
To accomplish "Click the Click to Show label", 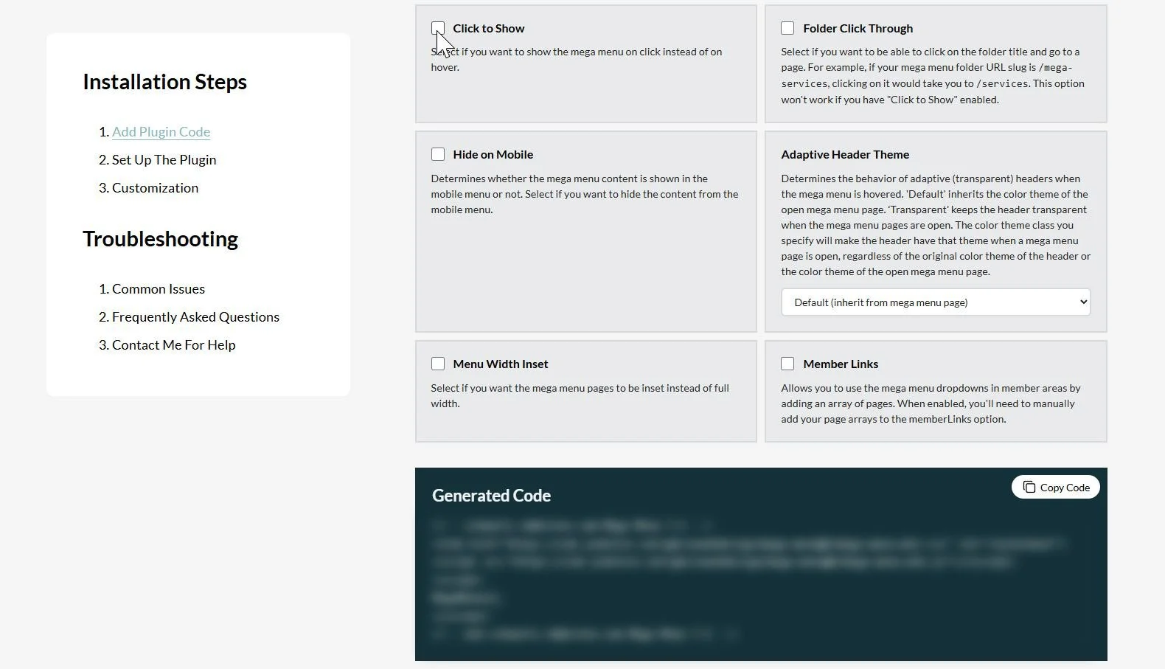I will pyautogui.click(x=489, y=28).
